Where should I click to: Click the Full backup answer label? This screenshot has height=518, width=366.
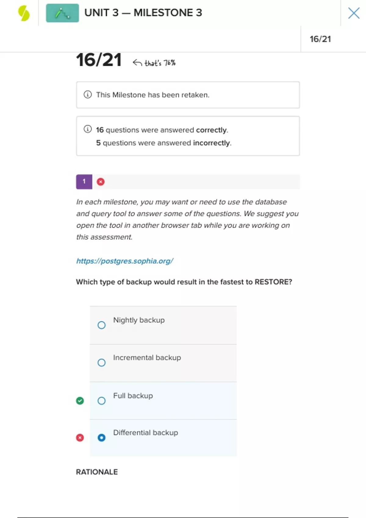pos(133,396)
